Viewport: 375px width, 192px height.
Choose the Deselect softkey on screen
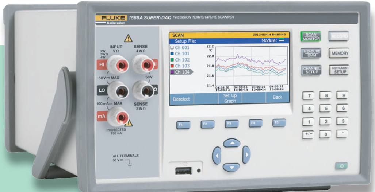point(181,98)
